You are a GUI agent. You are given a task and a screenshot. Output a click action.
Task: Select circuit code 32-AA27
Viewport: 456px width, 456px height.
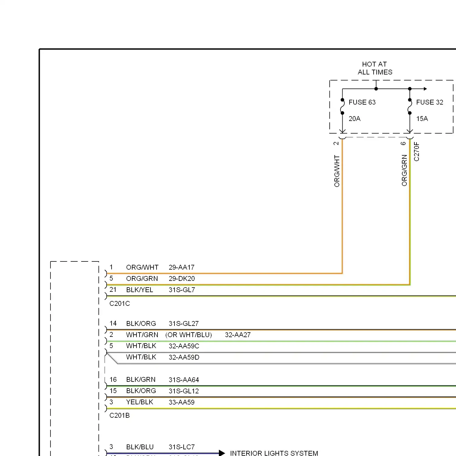(238, 335)
